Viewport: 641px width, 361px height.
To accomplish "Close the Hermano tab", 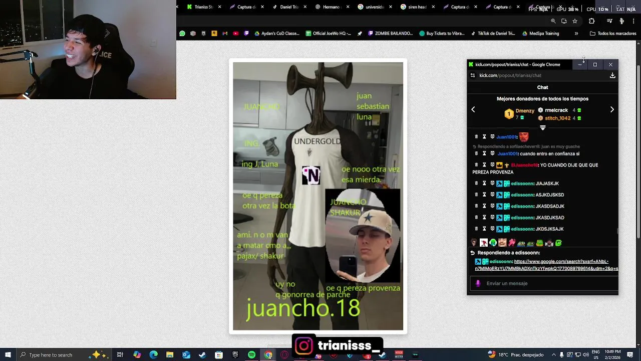I will click(x=348, y=7).
